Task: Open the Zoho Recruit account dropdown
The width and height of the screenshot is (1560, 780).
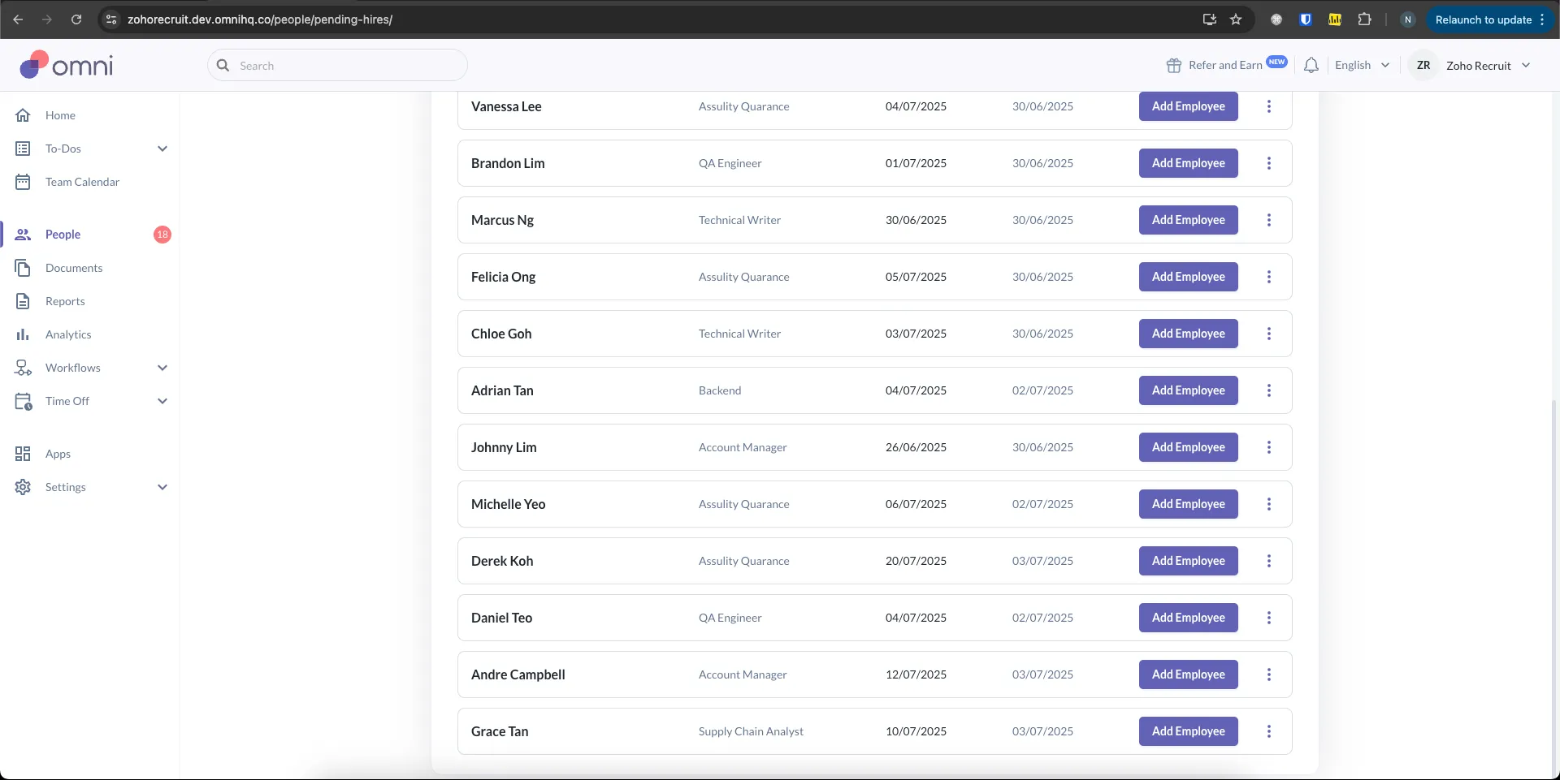Action: tap(1471, 65)
